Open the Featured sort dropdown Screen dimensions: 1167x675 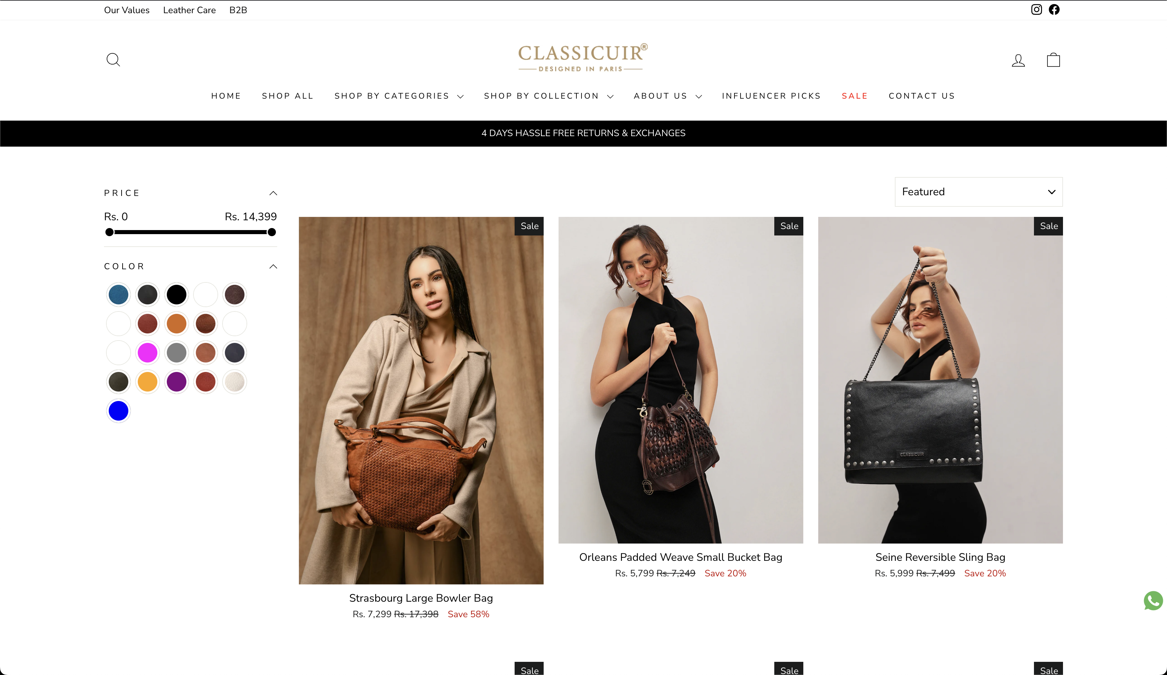(979, 192)
